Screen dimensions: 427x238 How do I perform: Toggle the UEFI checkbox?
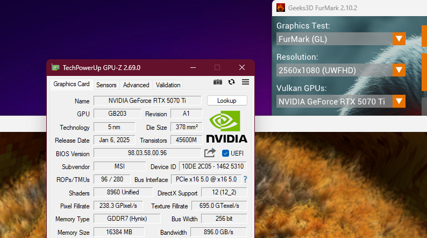[x=225, y=153]
